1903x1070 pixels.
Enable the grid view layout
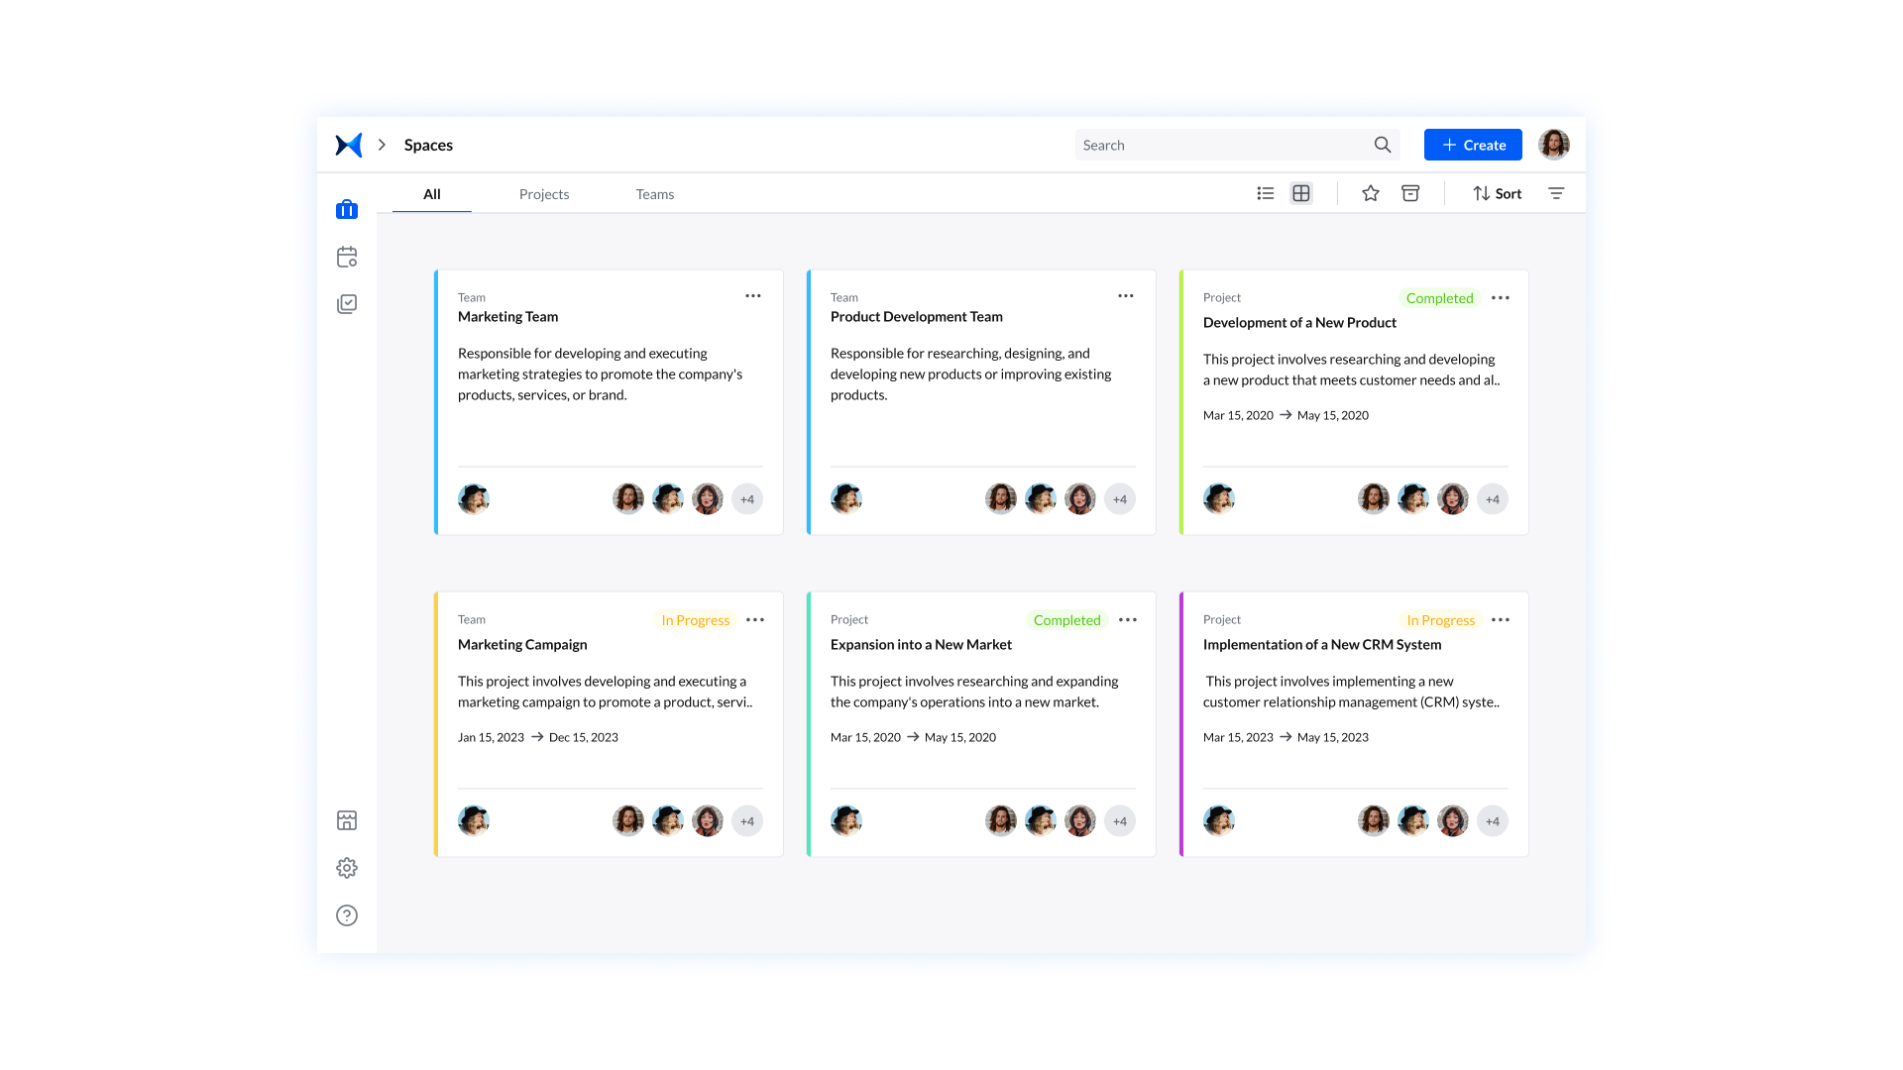tap(1300, 193)
